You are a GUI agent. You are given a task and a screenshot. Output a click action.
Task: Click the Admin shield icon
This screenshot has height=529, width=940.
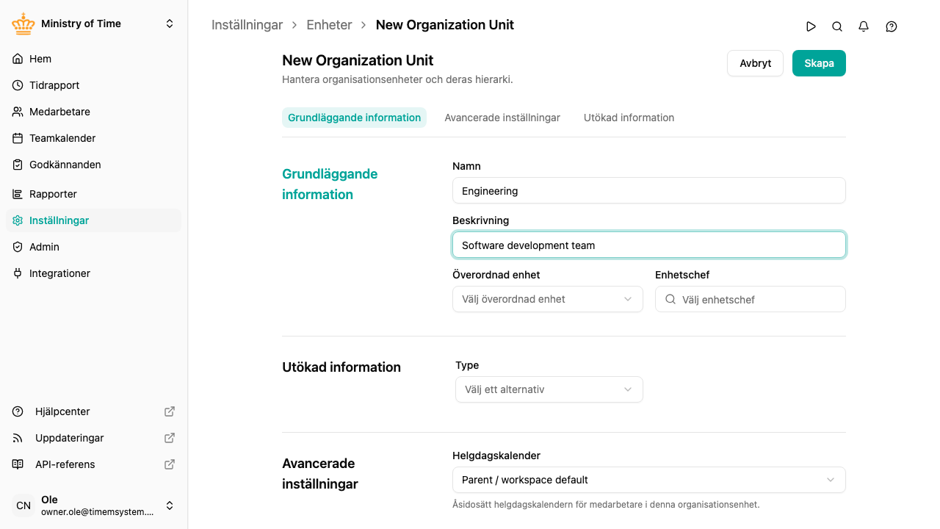coord(18,247)
